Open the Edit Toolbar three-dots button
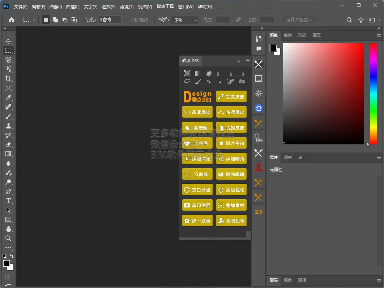The width and height of the screenshot is (384, 288). (8, 248)
